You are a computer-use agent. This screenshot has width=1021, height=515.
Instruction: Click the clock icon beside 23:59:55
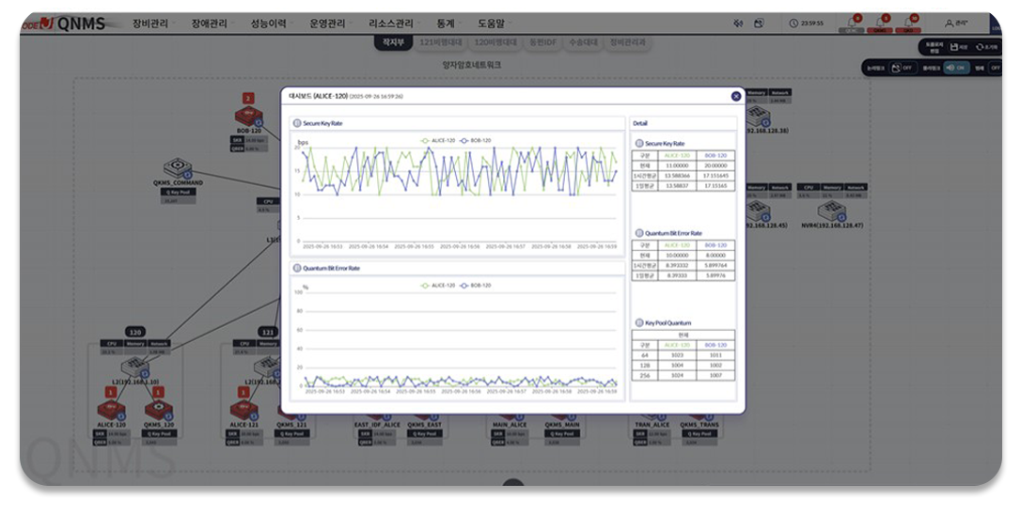click(793, 23)
